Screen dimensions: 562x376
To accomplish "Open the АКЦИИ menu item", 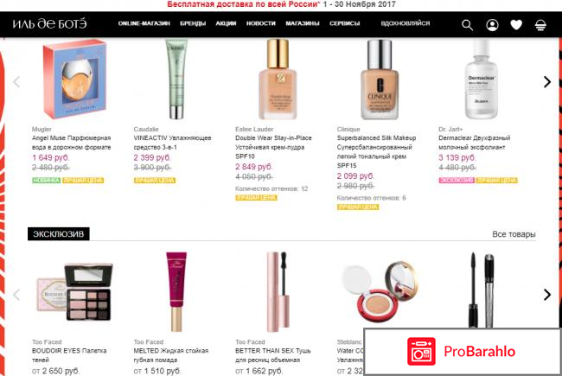I will tap(226, 23).
